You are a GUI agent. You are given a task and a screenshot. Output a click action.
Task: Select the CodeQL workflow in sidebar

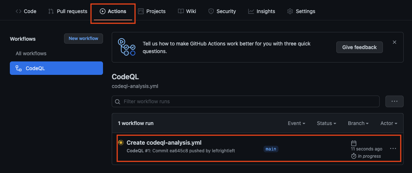point(56,68)
